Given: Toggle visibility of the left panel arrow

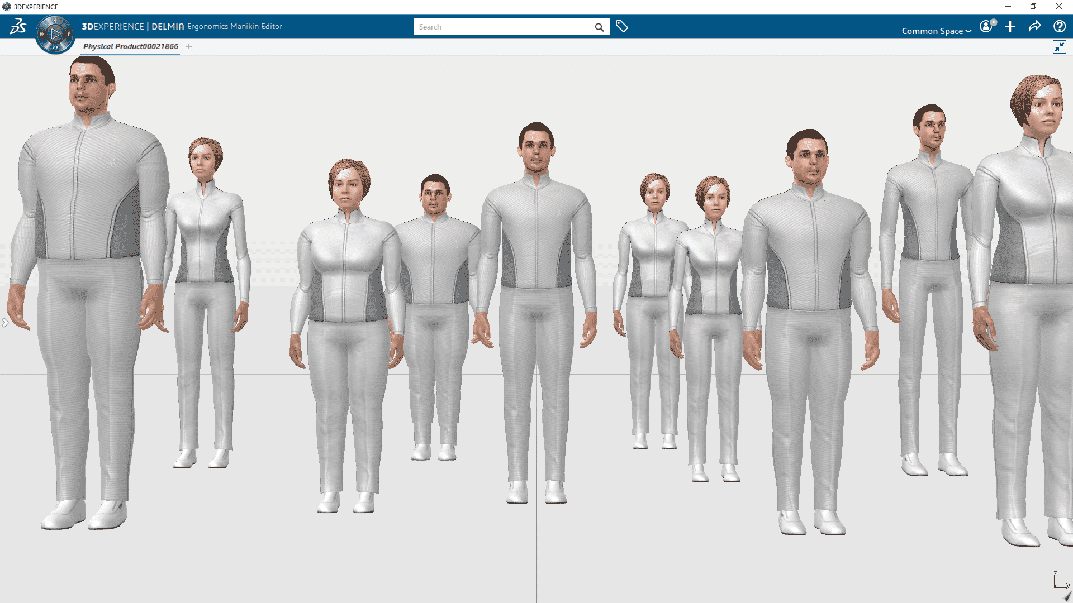Looking at the screenshot, I should [x=6, y=323].
